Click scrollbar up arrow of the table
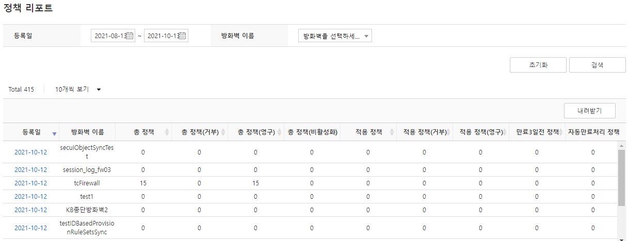 tap(621, 145)
